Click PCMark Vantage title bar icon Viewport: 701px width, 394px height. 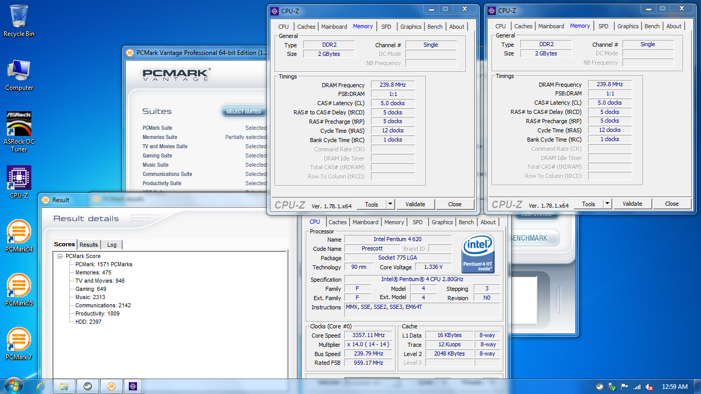[x=129, y=52]
